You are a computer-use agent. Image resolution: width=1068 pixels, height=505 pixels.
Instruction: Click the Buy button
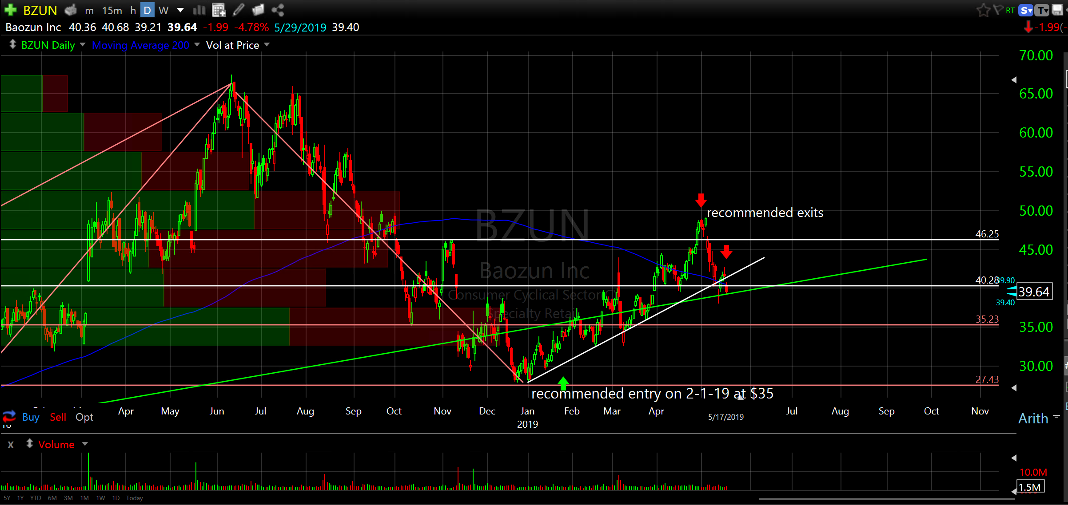click(x=31, y=417)
